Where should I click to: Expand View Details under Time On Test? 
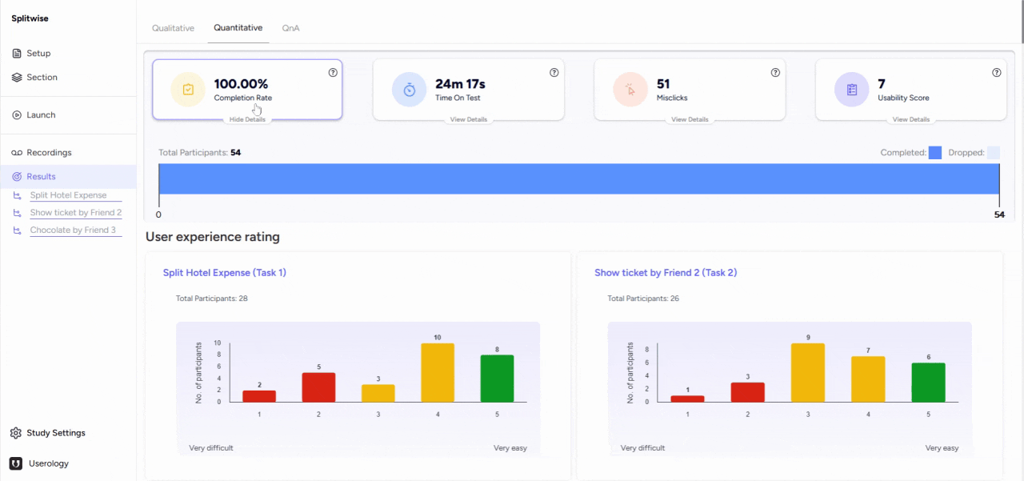coord(469,119)
